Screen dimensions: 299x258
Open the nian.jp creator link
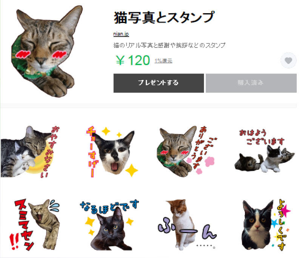point(121,34)
